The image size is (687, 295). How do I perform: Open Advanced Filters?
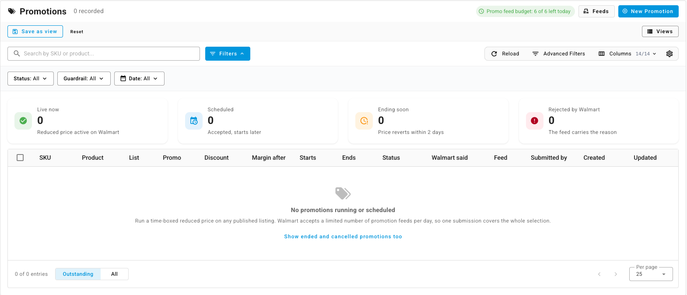tap(559, 54)
